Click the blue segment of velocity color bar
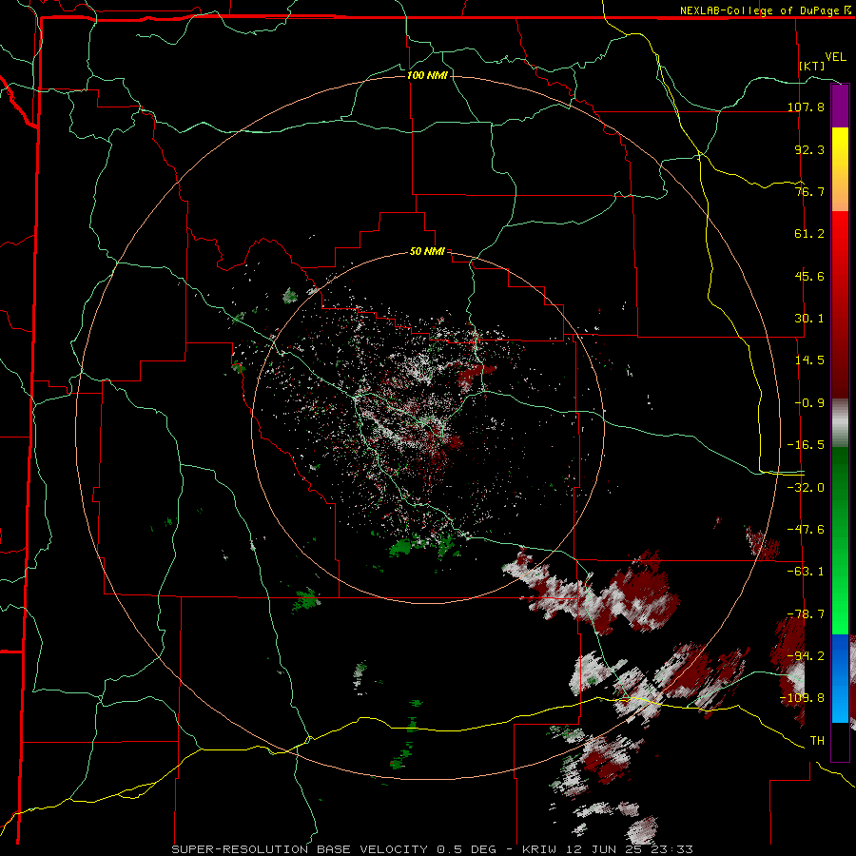Image resolution: width=856 pixels, height=856 pixels. coord(840,678)
